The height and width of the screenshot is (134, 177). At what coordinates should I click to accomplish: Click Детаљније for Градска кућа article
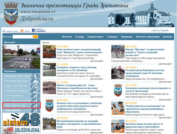coord(97,97)
